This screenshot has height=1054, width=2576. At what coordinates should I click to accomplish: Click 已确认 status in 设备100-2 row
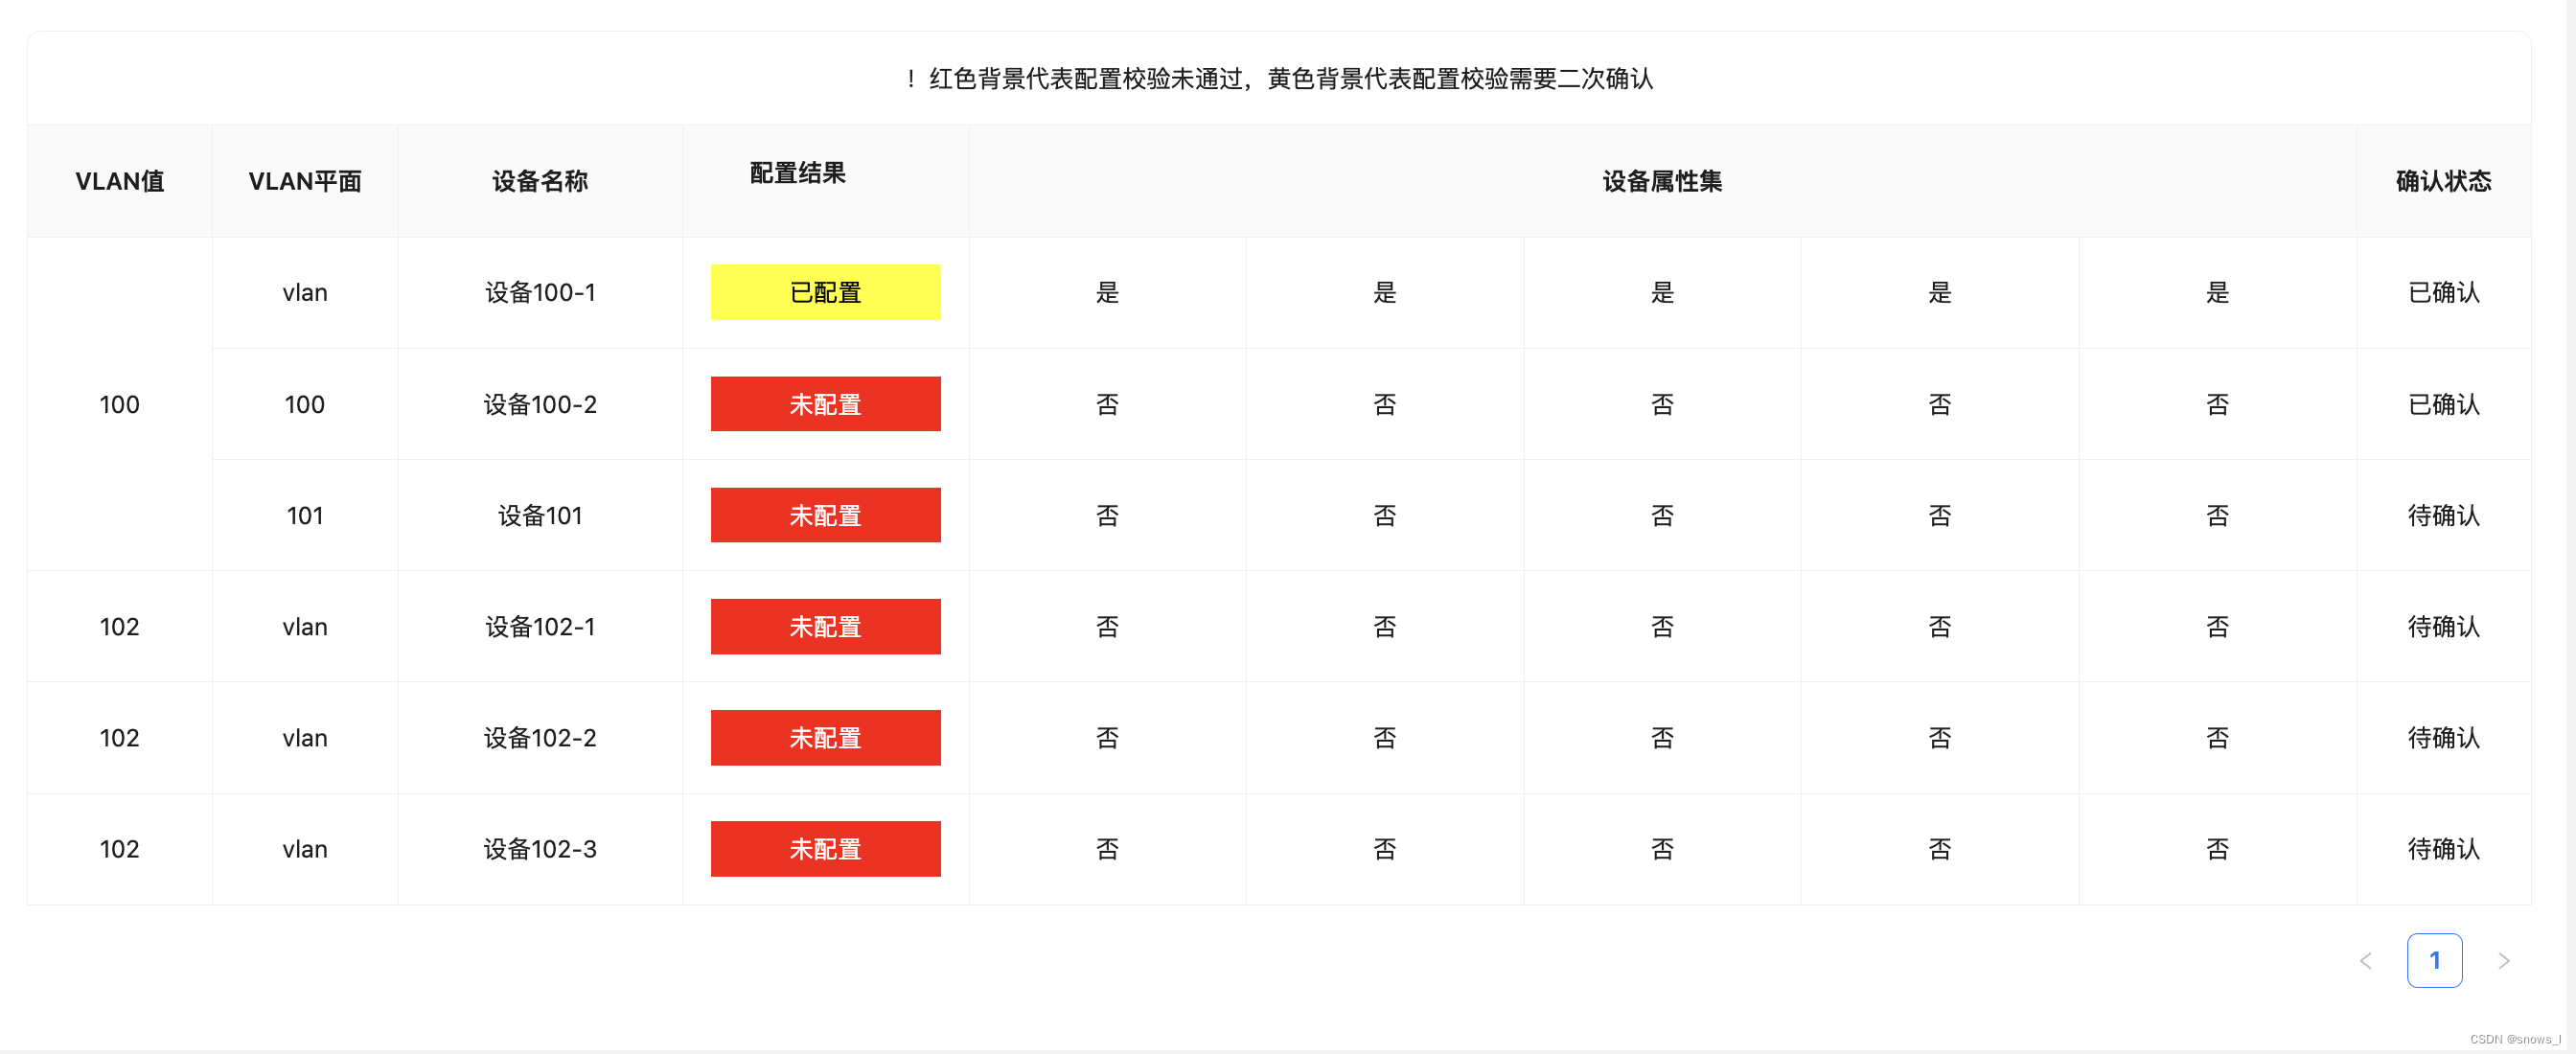point(2443,404)
